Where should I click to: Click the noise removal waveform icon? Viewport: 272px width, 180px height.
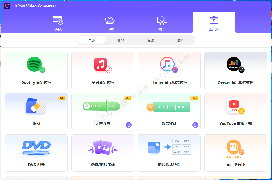pos(168,107)
